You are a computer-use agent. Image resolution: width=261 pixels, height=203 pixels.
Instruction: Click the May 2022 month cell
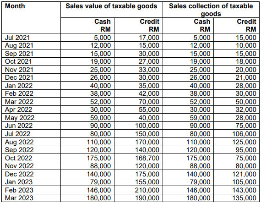(20, 118)
